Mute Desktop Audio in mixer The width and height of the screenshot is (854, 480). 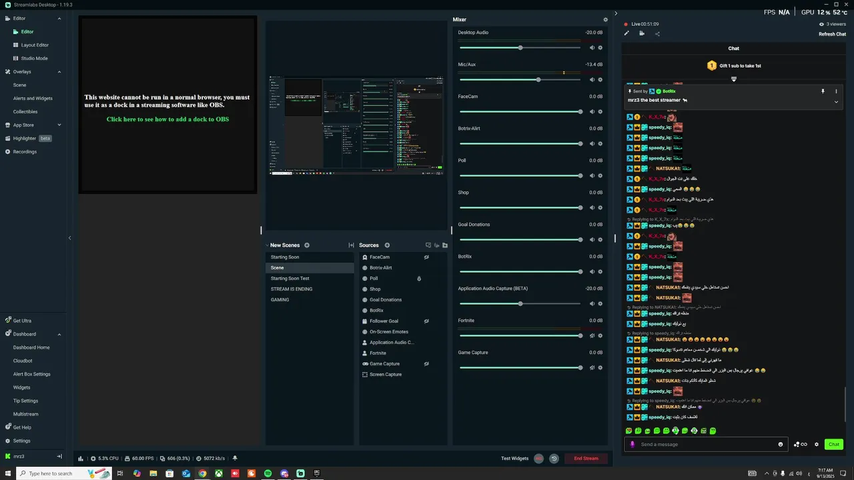(592, 47)
